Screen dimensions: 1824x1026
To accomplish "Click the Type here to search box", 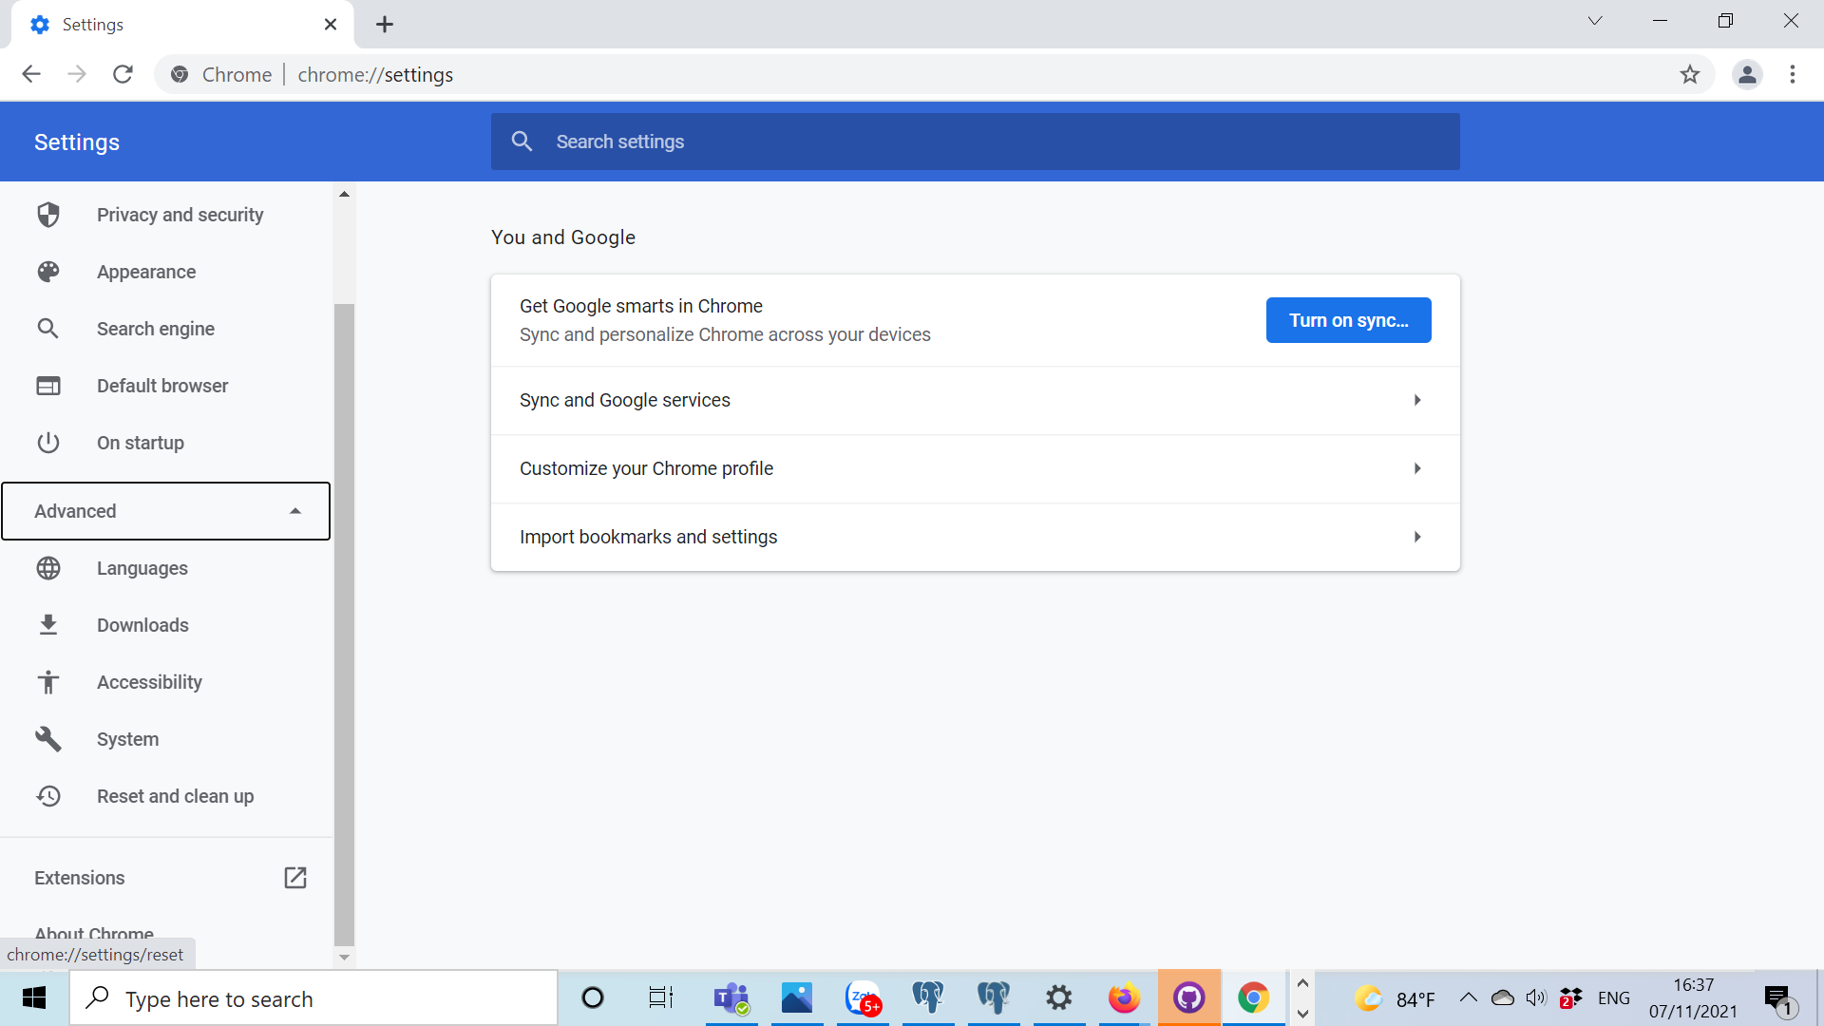I will 313,998.
